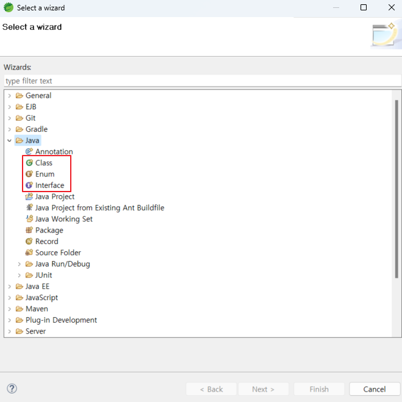Image resolution: width=402 pixels, height=402 pixels.
Task: Click the Ant Buildfile project icon
Action: pyautogui.click(x=29, y=207)
